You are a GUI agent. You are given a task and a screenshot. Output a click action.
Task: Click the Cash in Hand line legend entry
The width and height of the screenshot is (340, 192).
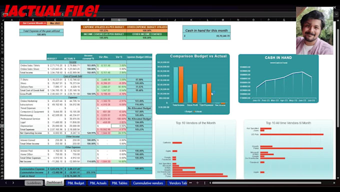point(278,63)
